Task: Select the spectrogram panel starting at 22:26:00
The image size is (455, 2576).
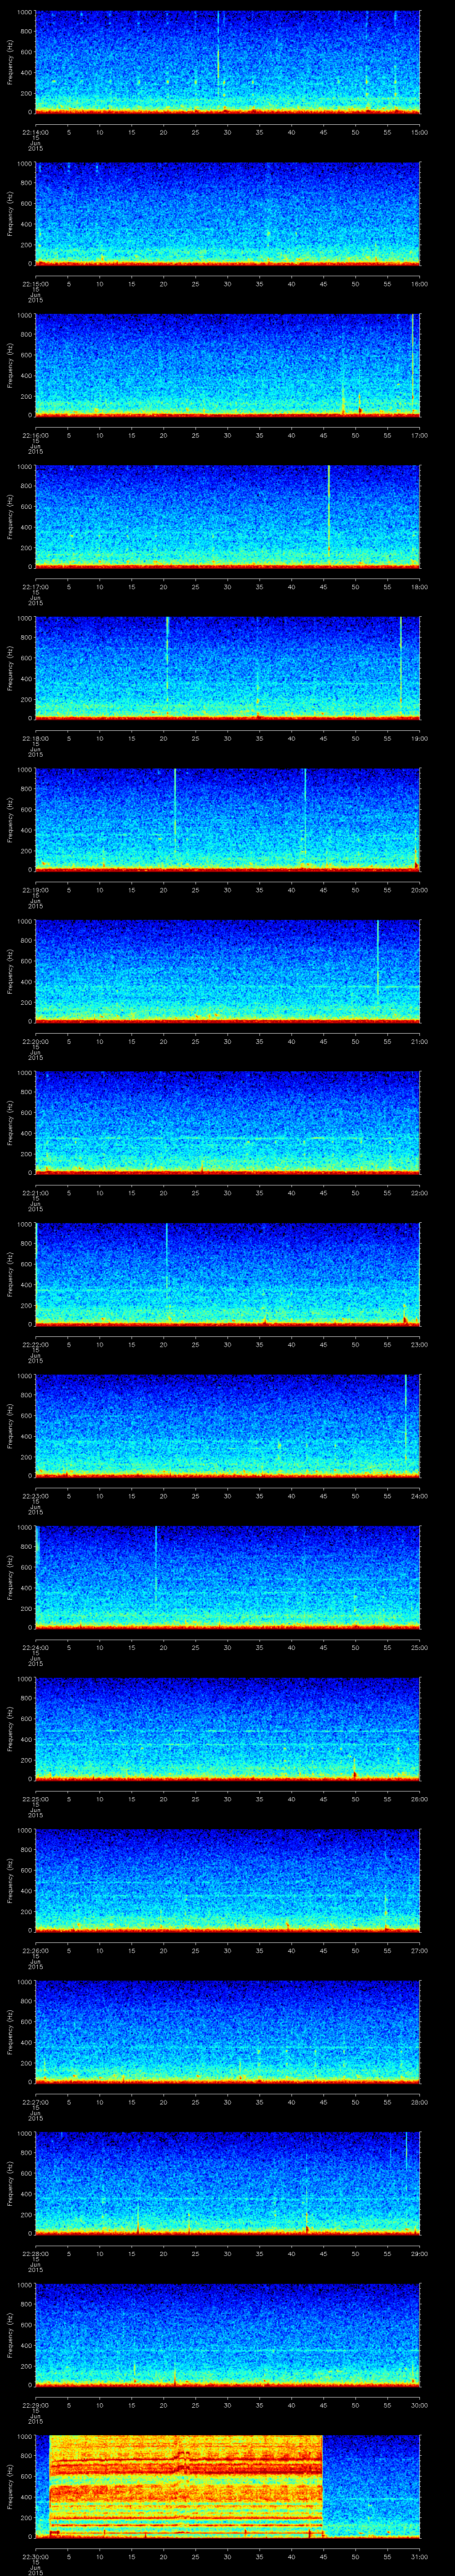Action: [227, 1880]
